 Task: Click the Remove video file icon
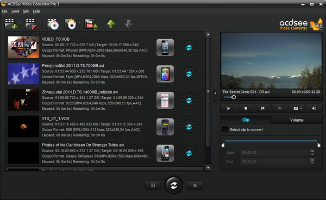click(31, 24)
